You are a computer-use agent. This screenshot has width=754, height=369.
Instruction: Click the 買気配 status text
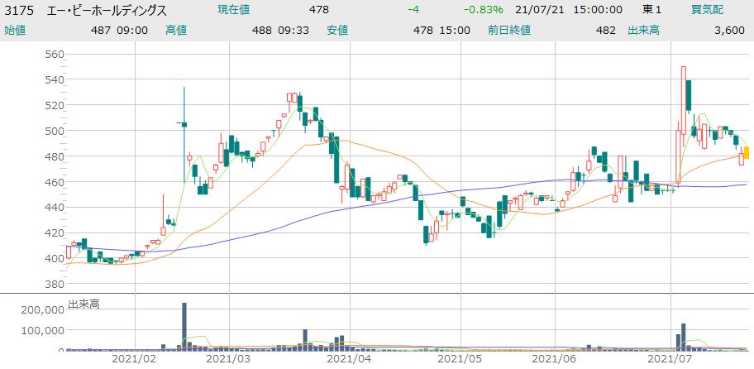tap(708, 10)
